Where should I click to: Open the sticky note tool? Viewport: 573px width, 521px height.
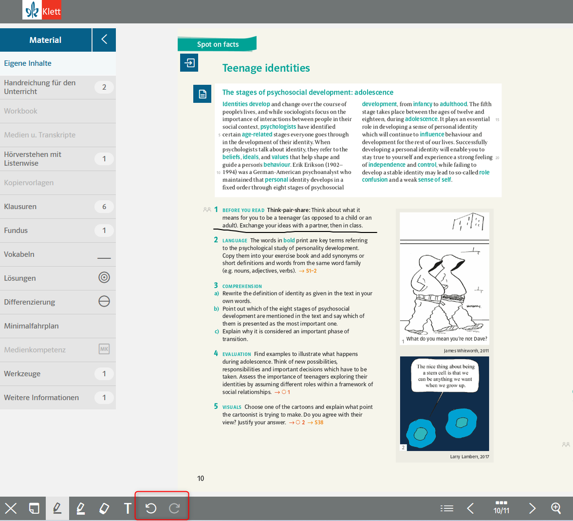pyautogui.click(x=34, y=508)
